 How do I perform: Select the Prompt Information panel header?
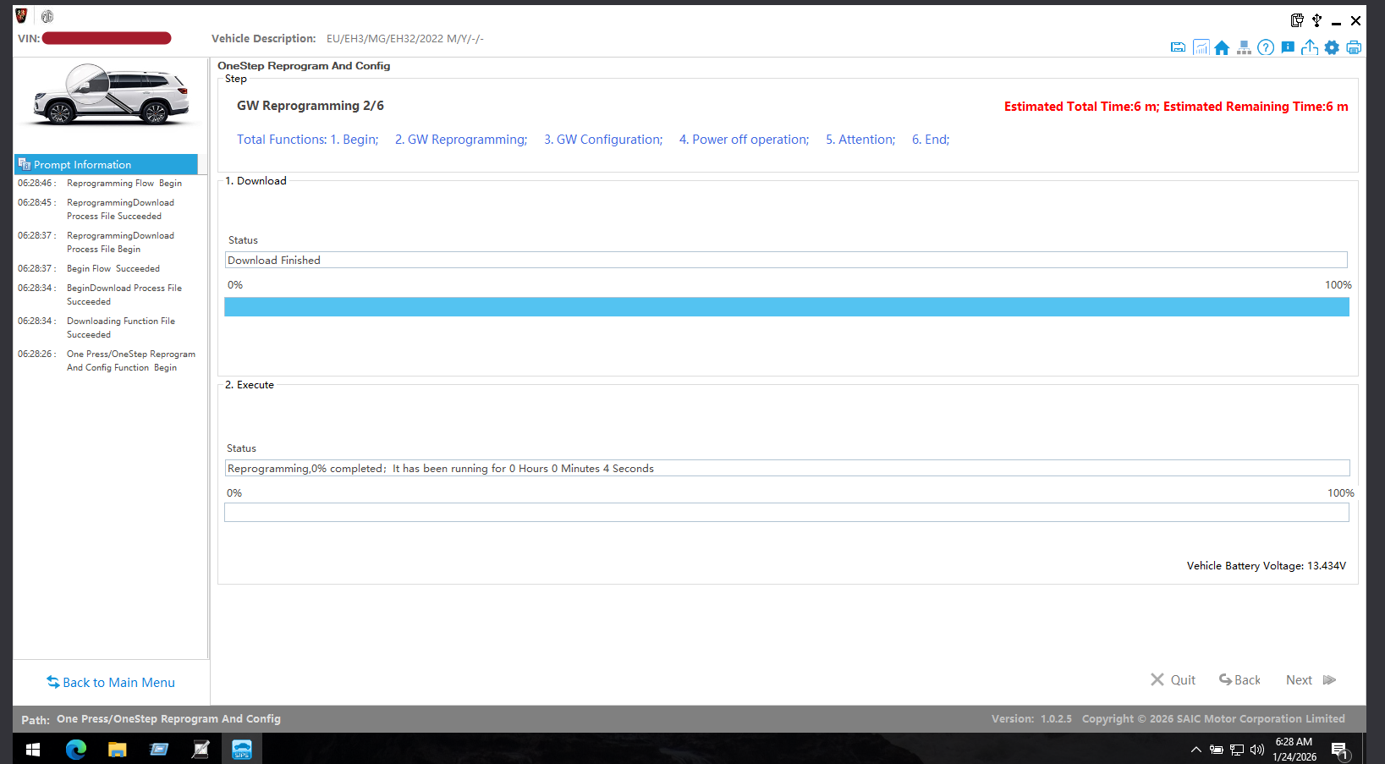106,164
